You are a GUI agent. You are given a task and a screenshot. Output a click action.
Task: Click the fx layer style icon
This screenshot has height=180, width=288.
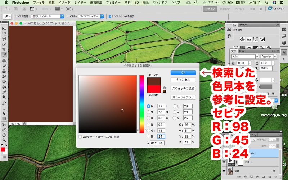click(x=245, y=177)
